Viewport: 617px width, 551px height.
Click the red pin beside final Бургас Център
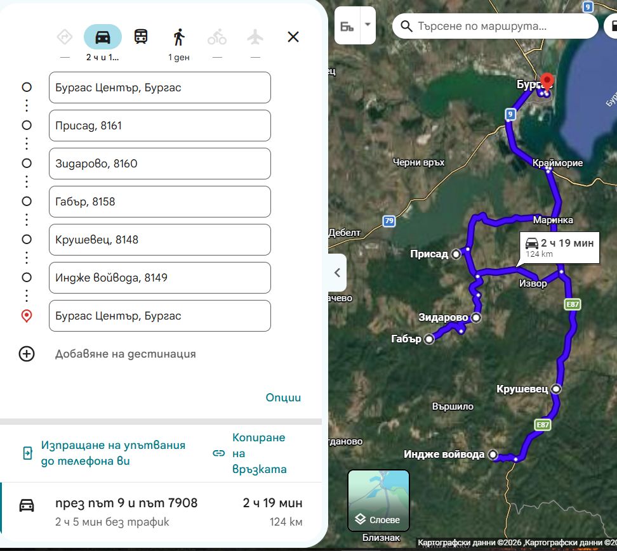click(x=27, y=316)
